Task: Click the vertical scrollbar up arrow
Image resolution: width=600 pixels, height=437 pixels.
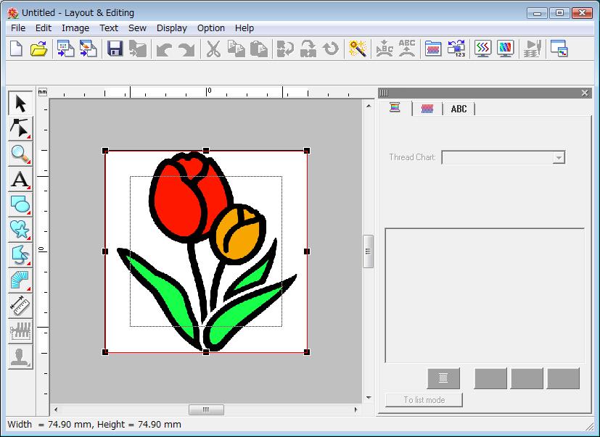Action: point(368,106)
